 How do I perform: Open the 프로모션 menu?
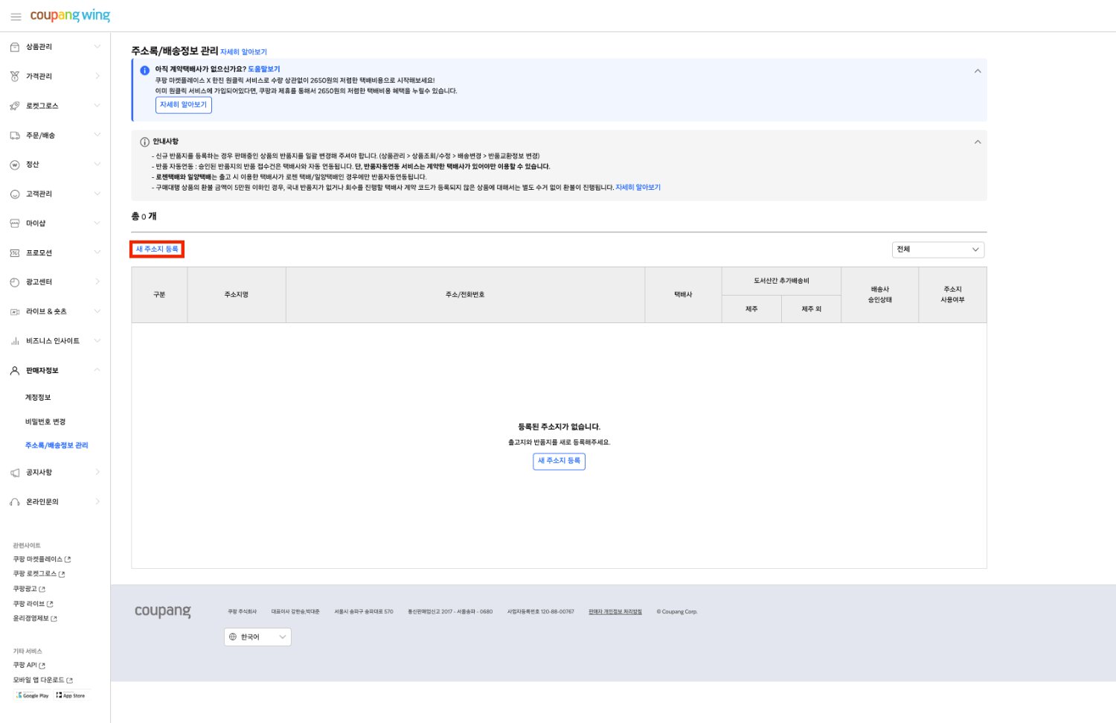pyautogui.click(x=55, y=253)
